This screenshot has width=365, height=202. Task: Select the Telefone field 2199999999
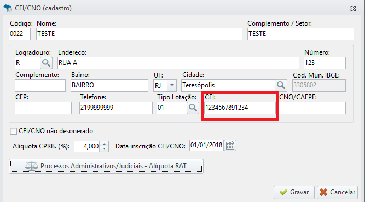(116, 108)
